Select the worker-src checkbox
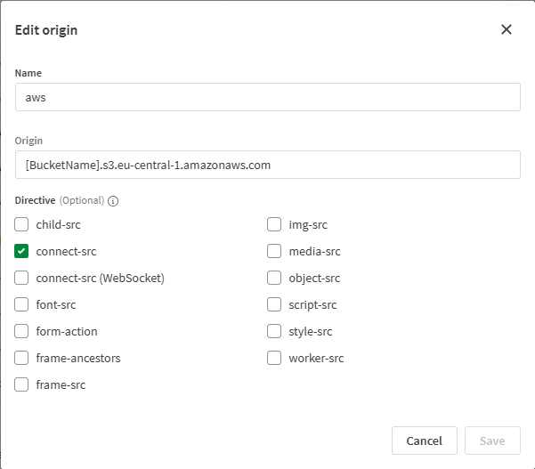The height and width of the screenshot is (469, 535). (x=275, y=359)
